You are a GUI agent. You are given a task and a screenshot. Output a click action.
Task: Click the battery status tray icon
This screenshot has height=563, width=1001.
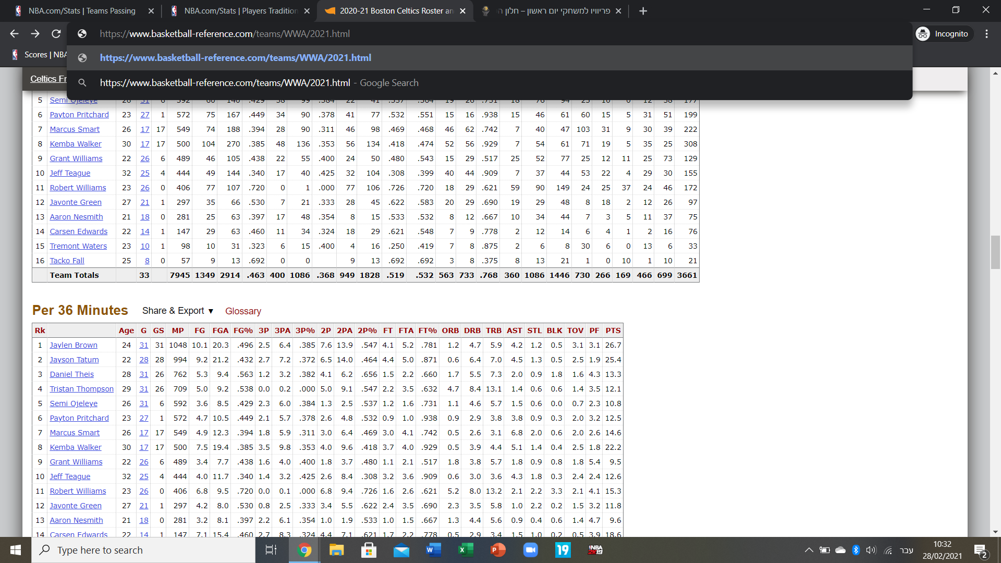825,550
